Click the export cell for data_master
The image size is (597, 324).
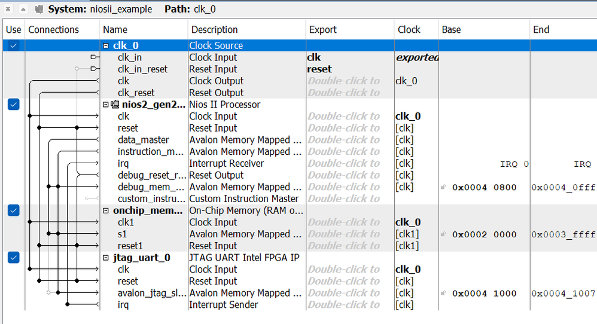pyautogui.click(x=350, y=140)
